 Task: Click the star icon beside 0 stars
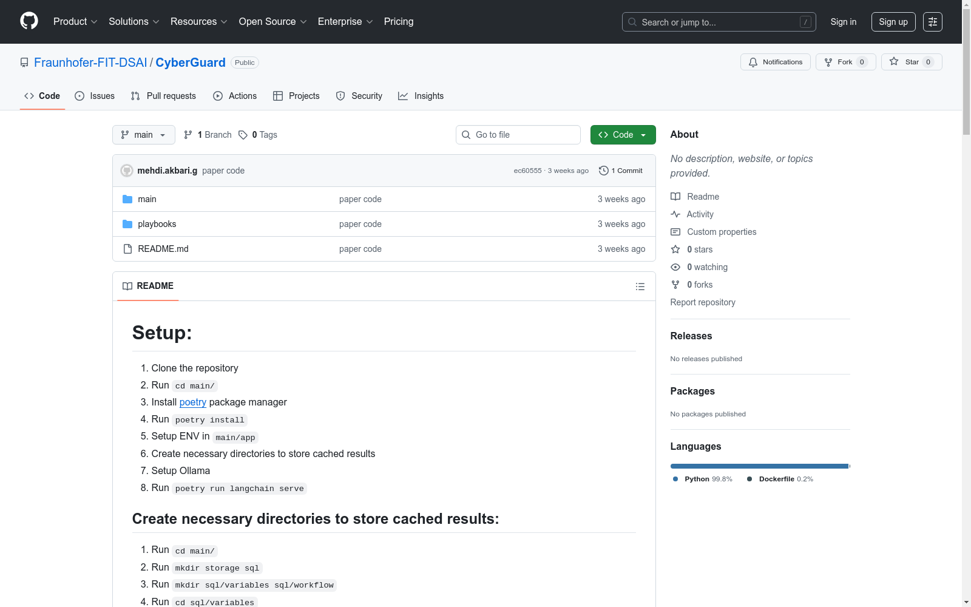click(x=675, y=249)
